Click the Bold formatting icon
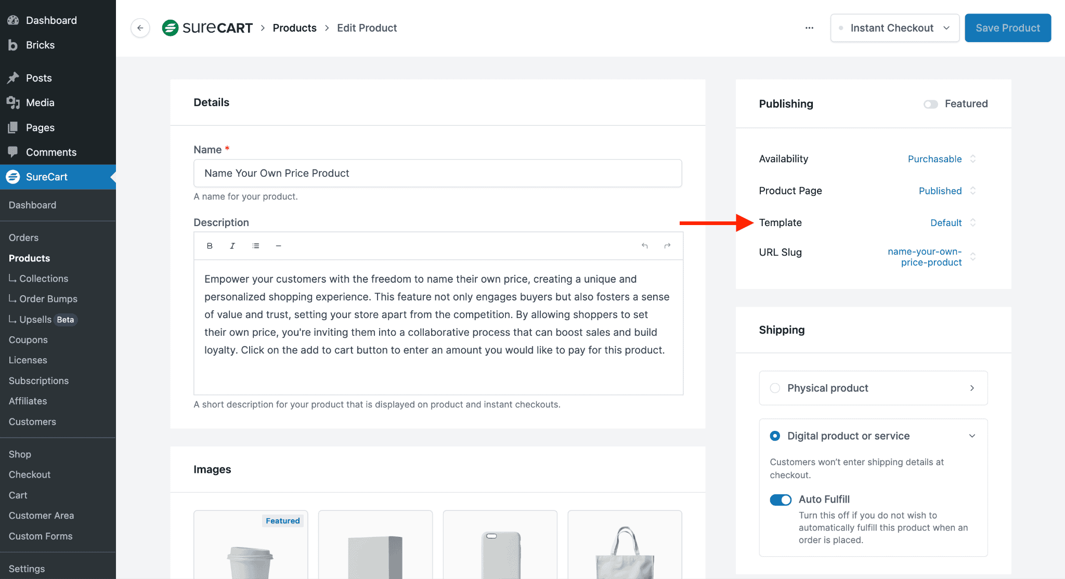 pyautogui.click(x=210, y=246)
